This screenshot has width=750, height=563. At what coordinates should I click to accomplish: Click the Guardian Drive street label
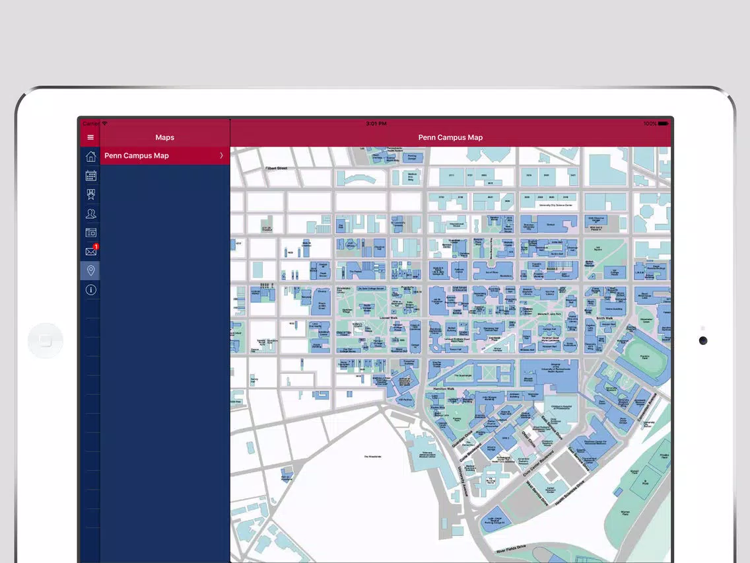click(462, 439)
